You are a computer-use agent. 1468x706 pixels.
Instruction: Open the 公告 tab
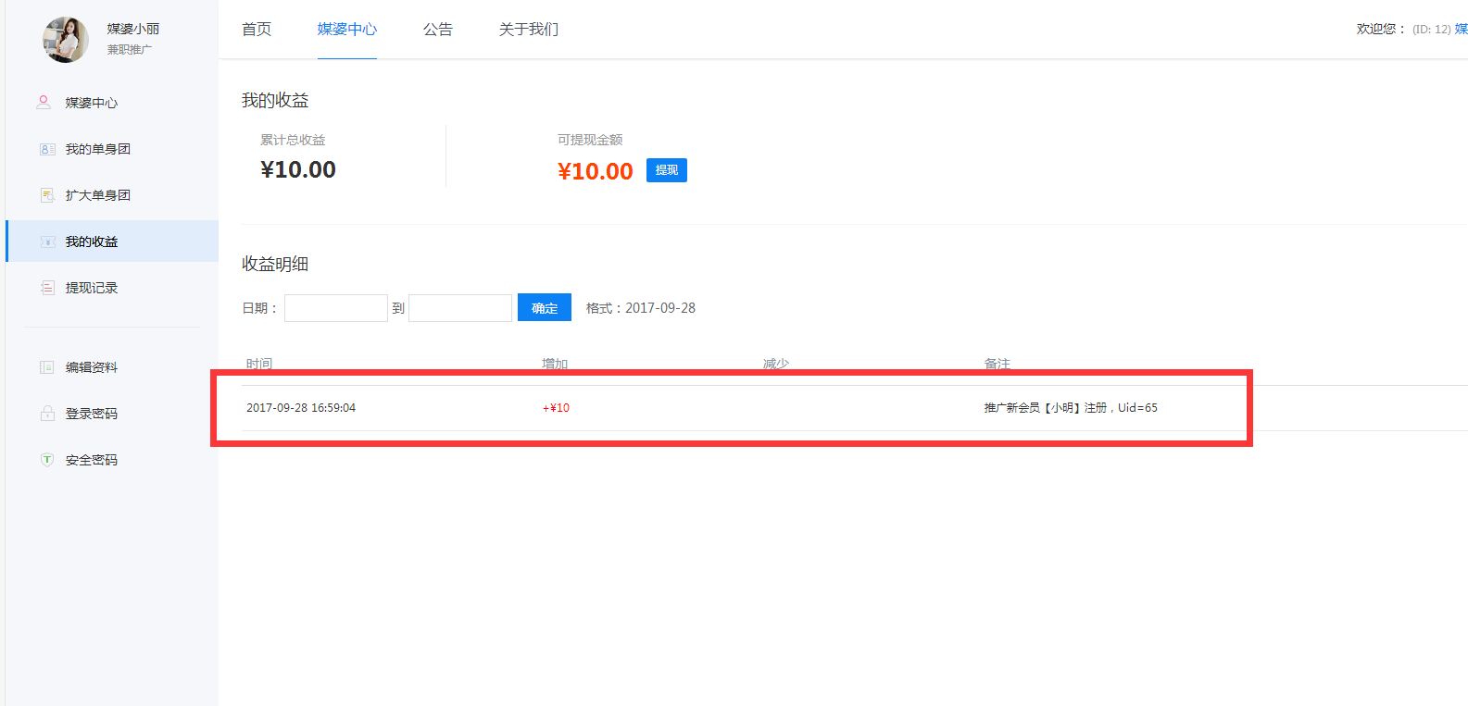[438, 30]
